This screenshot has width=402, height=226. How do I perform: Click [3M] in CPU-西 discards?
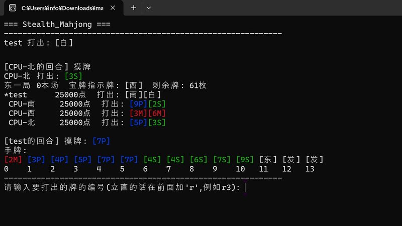coord(139,114)
